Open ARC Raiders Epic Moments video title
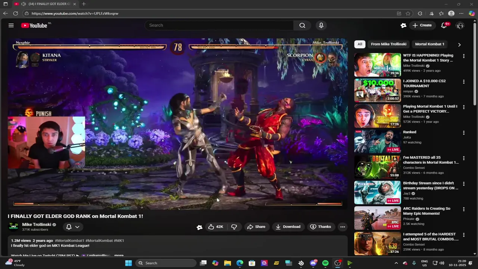 (426, 211)
